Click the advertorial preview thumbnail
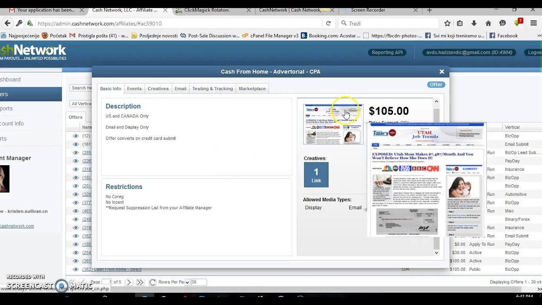The width and height of the screenshot is (542, 305). pos(333,124)
